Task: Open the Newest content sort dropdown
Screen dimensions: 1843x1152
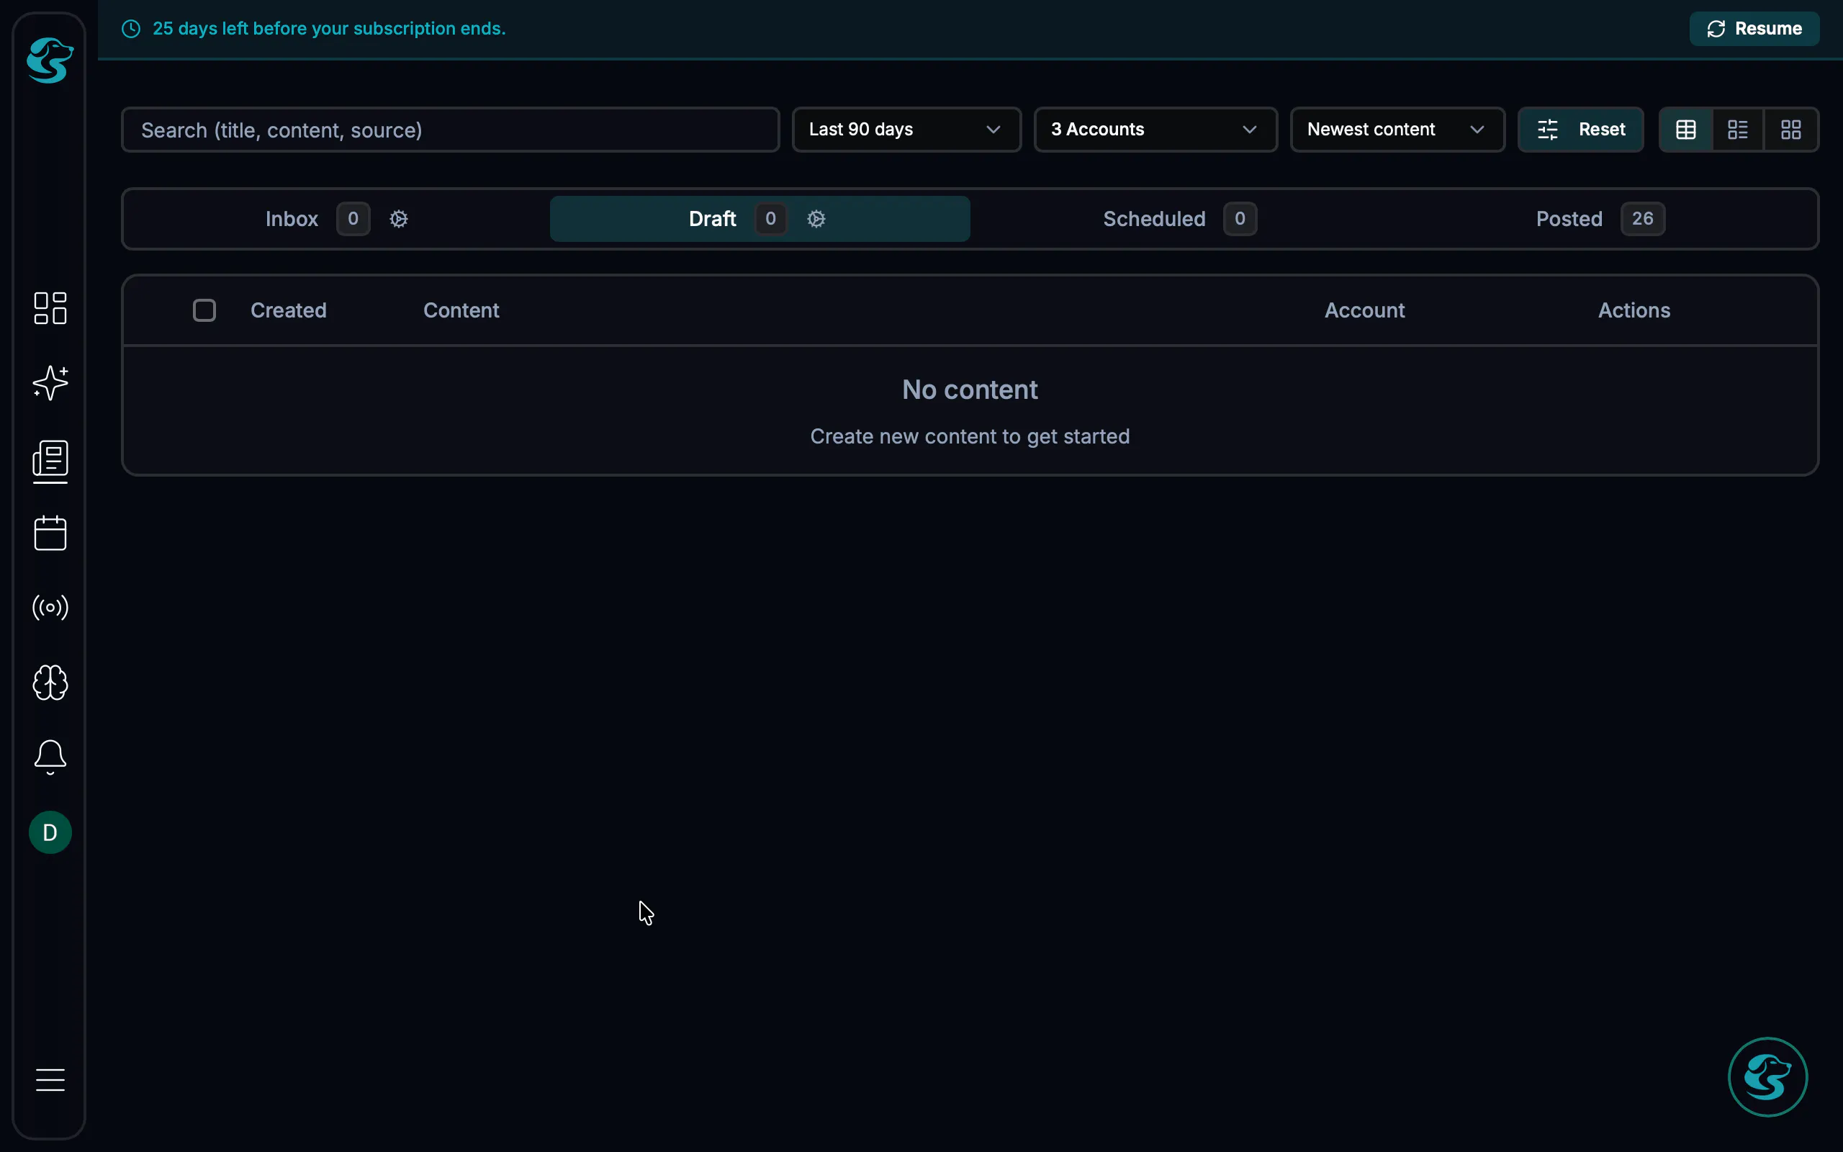Action: pos(1397,130)
